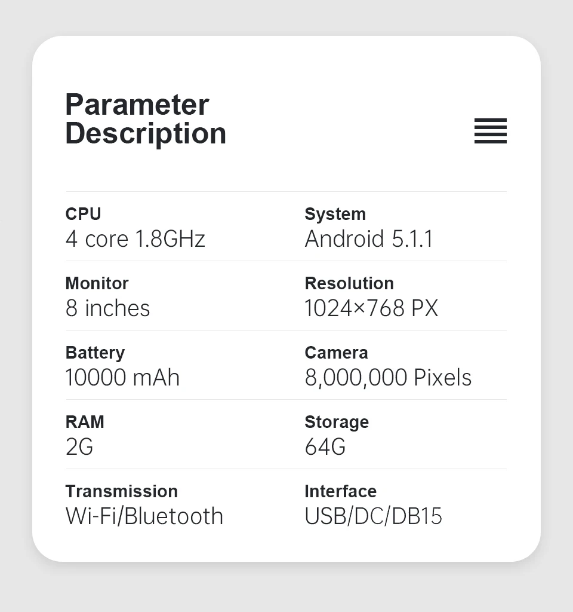Click the 64G storage value
This screenshot has height=612, width=573.
[x=325, y=447]
